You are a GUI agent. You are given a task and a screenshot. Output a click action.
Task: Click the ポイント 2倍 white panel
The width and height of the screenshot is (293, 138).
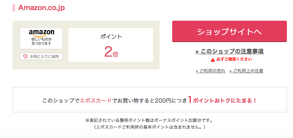tap(111, 45)
